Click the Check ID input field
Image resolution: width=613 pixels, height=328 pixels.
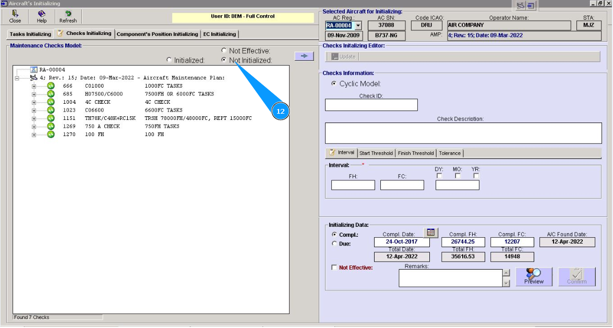pos(371,105)
